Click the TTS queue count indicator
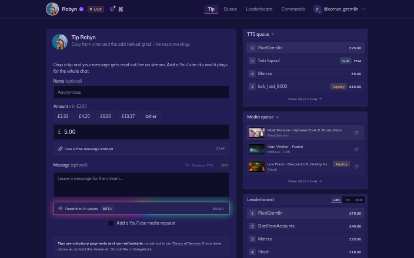This screenshot has height=258, width=414. (273, 34)
